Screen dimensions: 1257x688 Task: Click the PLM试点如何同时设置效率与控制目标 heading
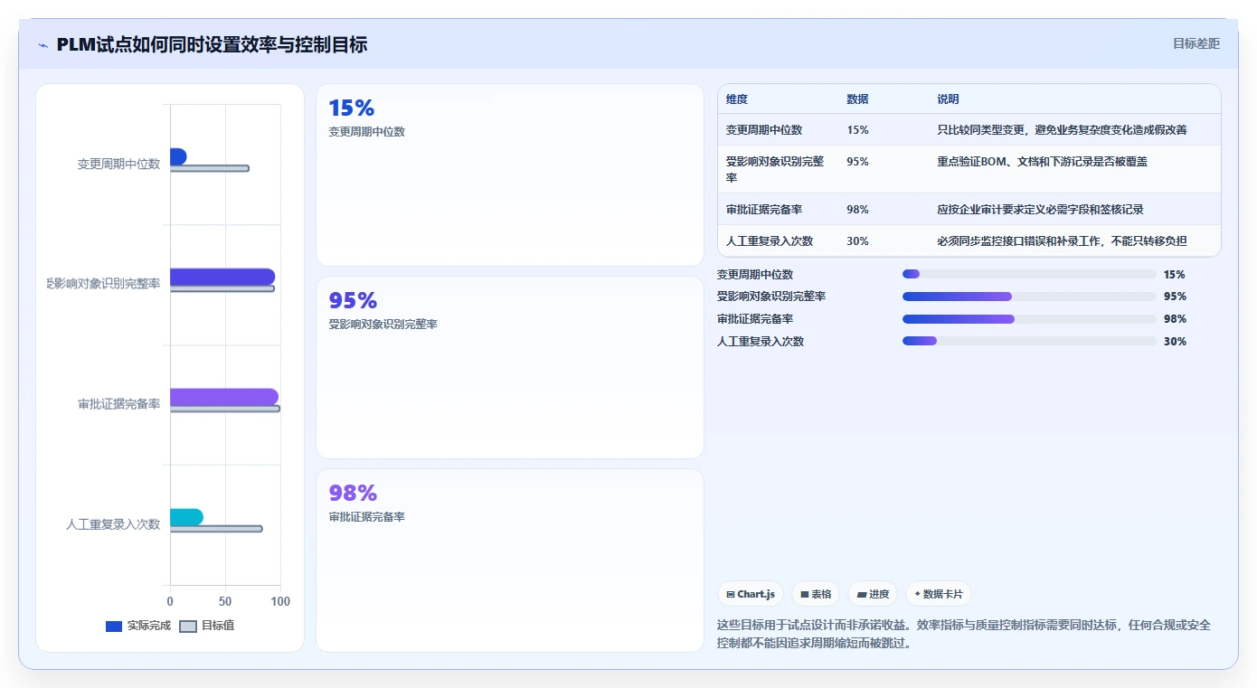pos(212,44)
